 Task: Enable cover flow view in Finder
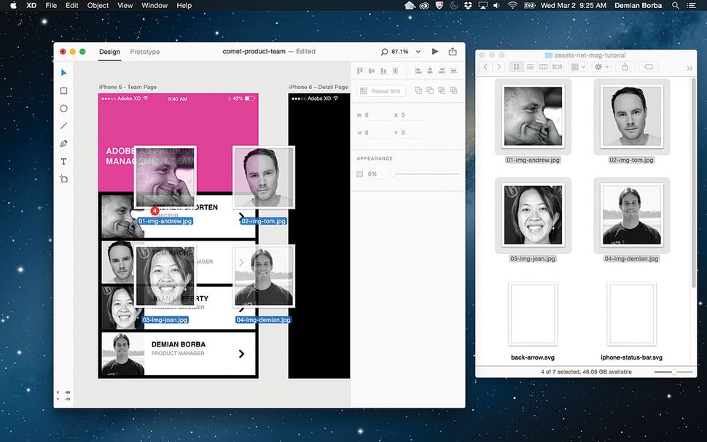tap(557, 66)
